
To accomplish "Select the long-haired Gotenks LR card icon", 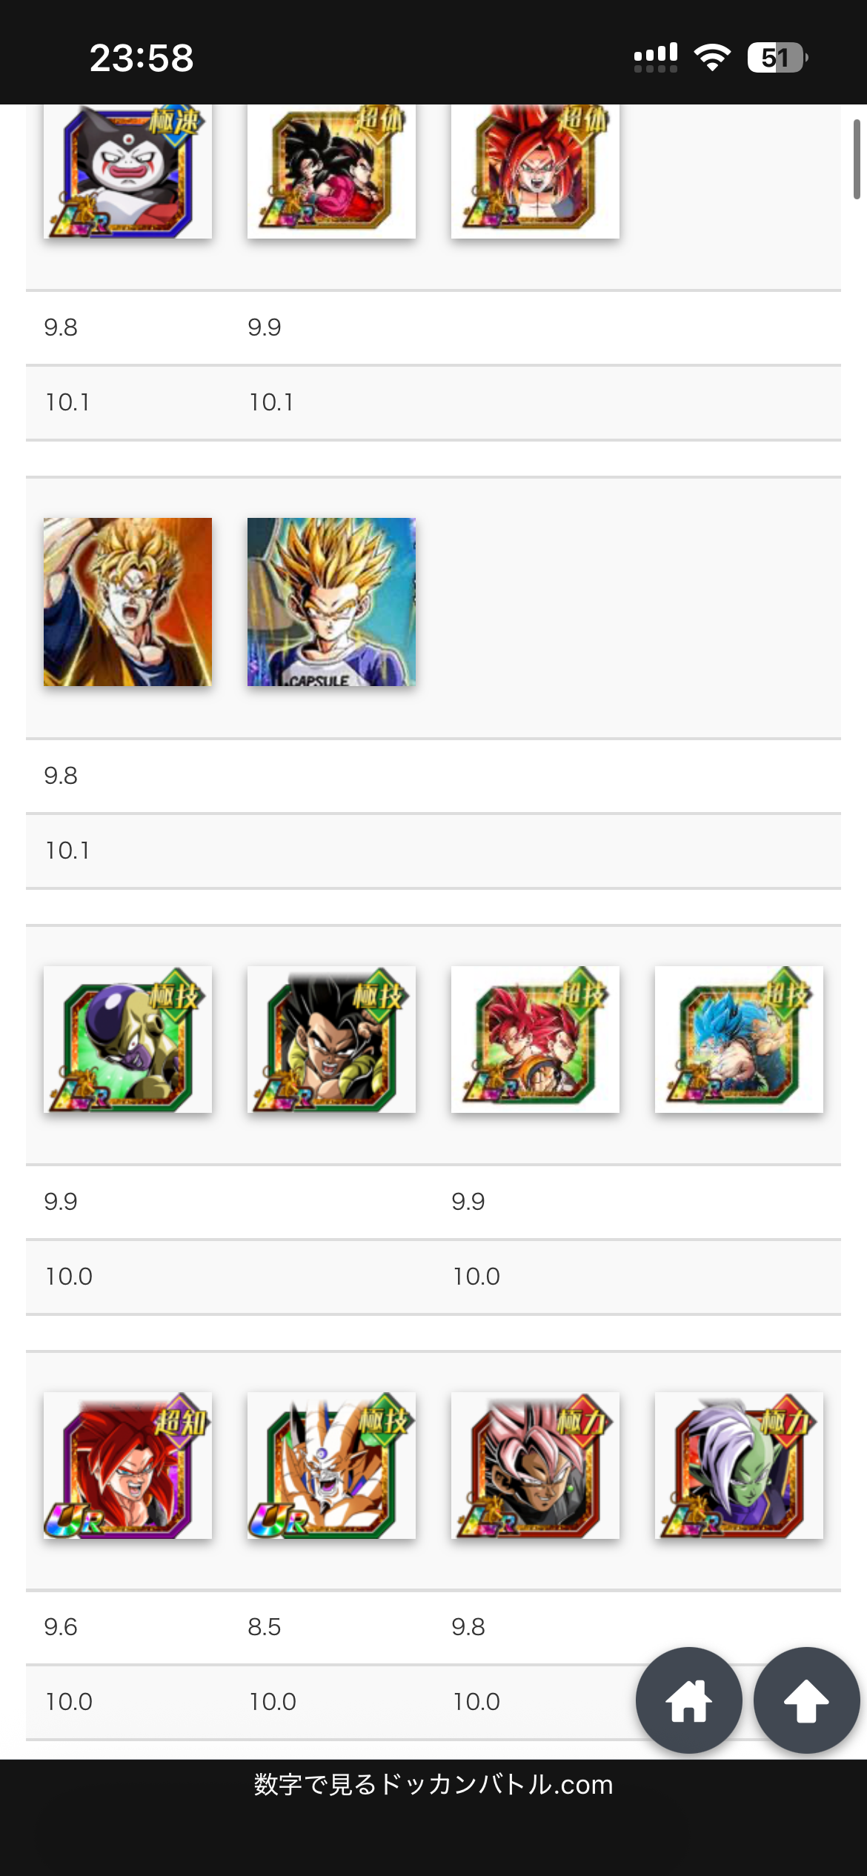I will point(331,1039).
